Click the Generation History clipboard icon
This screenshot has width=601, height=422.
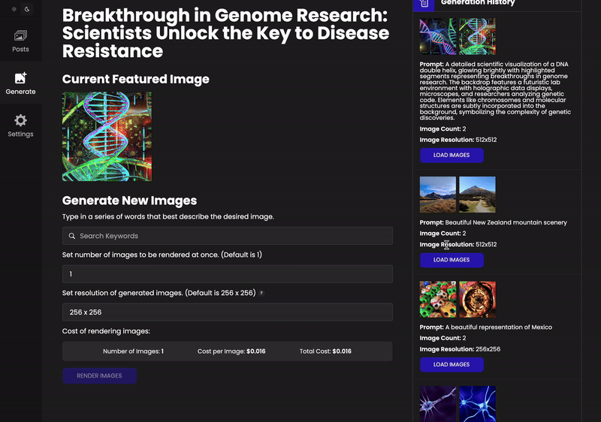coord(424,4)
